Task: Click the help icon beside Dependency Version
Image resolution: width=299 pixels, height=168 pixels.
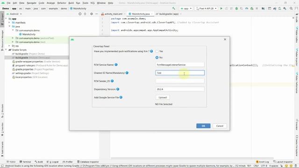Action: (118, 89)
